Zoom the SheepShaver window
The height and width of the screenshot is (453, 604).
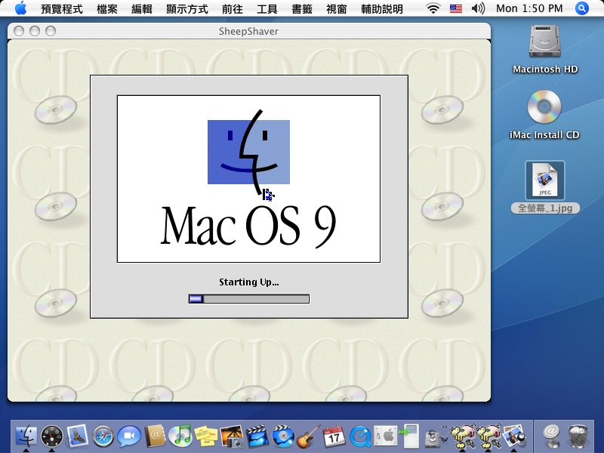click(51, 31)
